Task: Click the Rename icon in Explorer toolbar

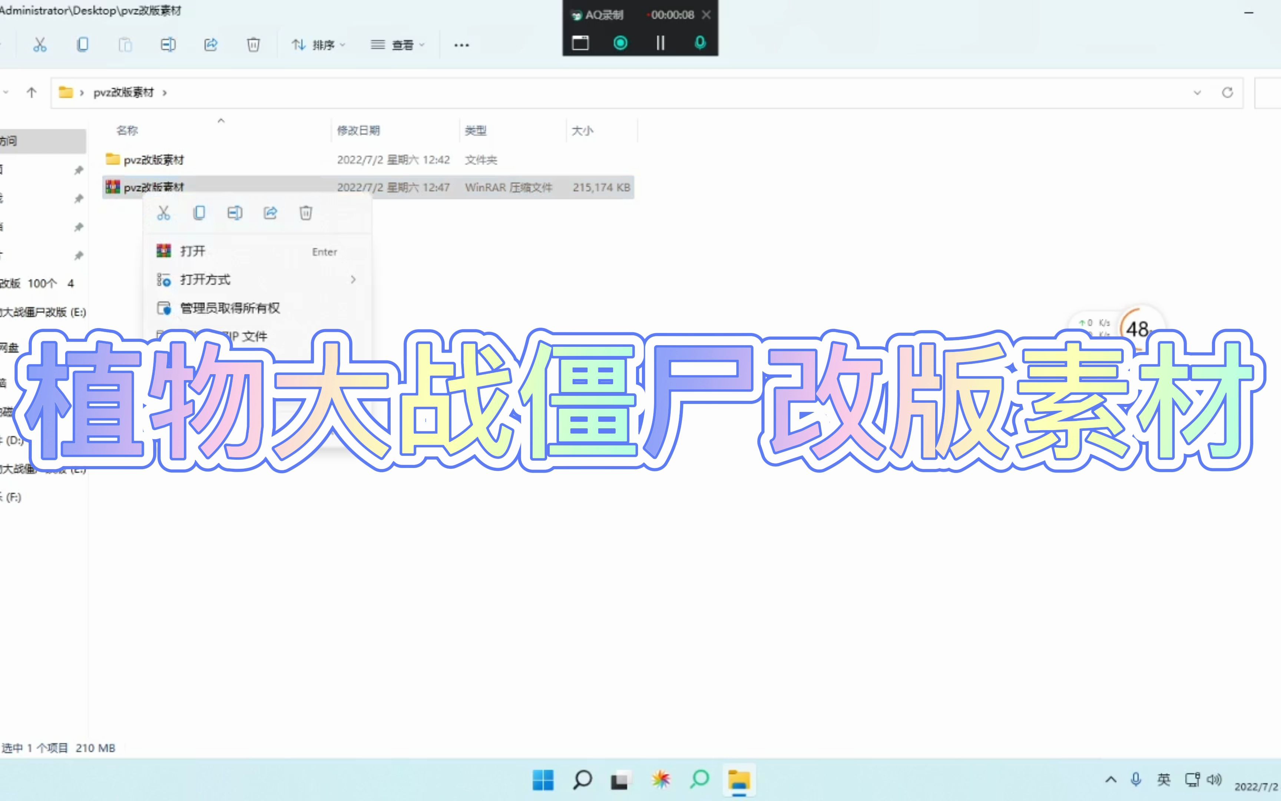Action: point(168,45)
